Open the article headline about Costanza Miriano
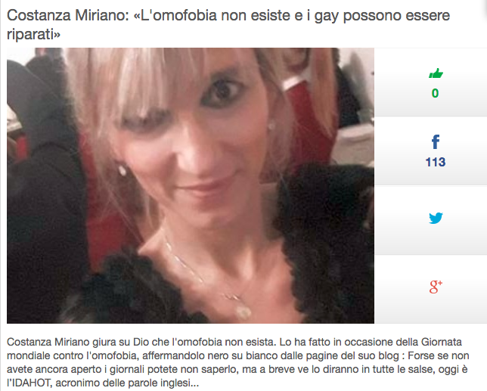Screen dimensions: 487x391 (228, 24)
